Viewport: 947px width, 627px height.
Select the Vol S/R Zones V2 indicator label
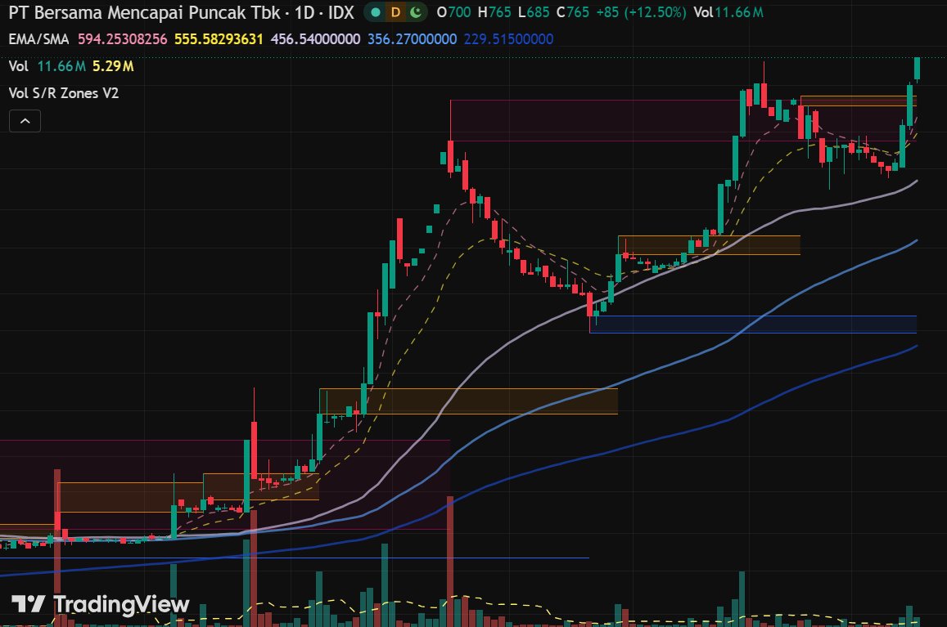[63, 93]
